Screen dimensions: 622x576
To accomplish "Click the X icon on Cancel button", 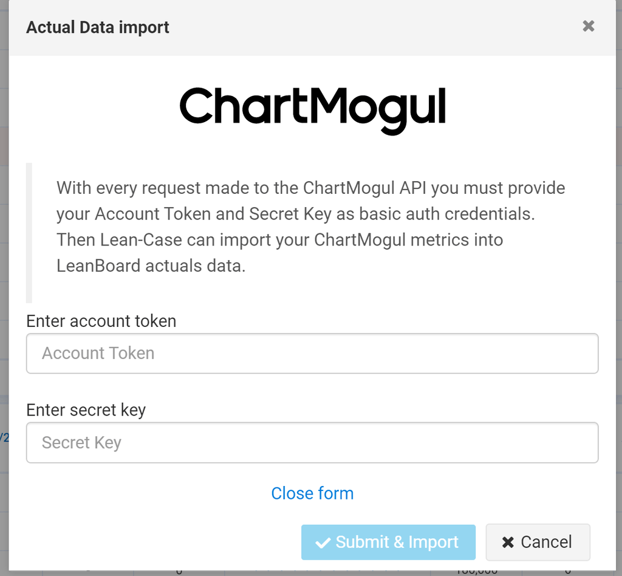I will tap(508, 542).
